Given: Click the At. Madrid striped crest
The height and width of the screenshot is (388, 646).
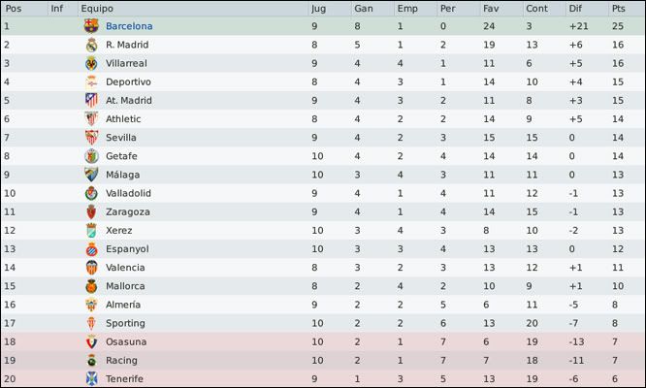Looking at the screenshot, I should (91, 100).
